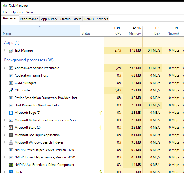Viewport: 184px width, 173px height.
Task: Click the Apps (1) group heading
Action: 12,43
